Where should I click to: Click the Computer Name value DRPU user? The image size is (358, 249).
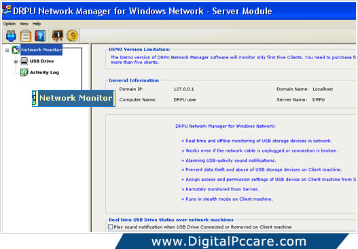coord(185,100)
